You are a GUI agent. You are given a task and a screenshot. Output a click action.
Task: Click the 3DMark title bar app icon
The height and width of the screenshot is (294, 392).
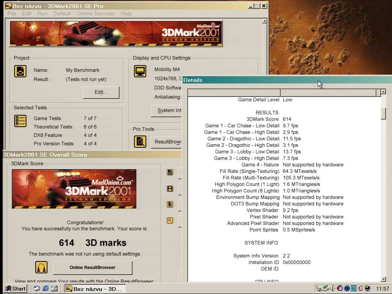8,6
